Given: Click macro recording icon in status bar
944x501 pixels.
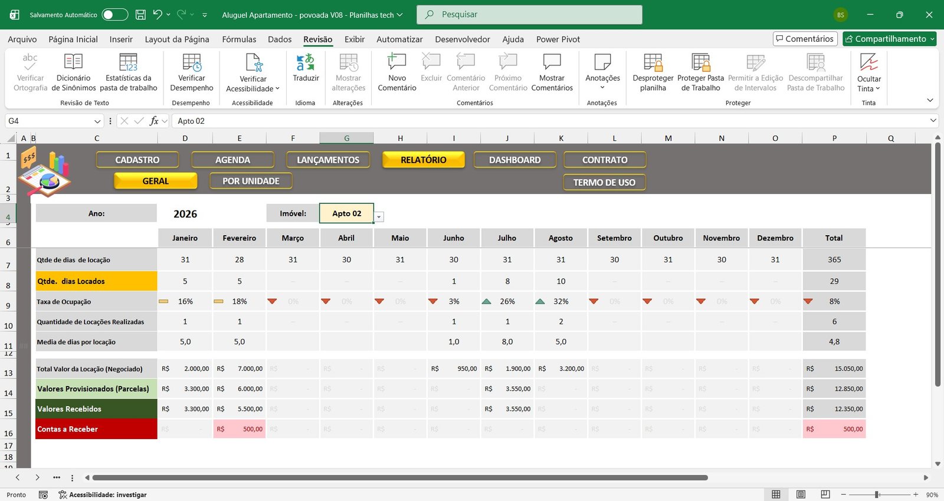Looking at the screenshot, I should click(43, 495).
